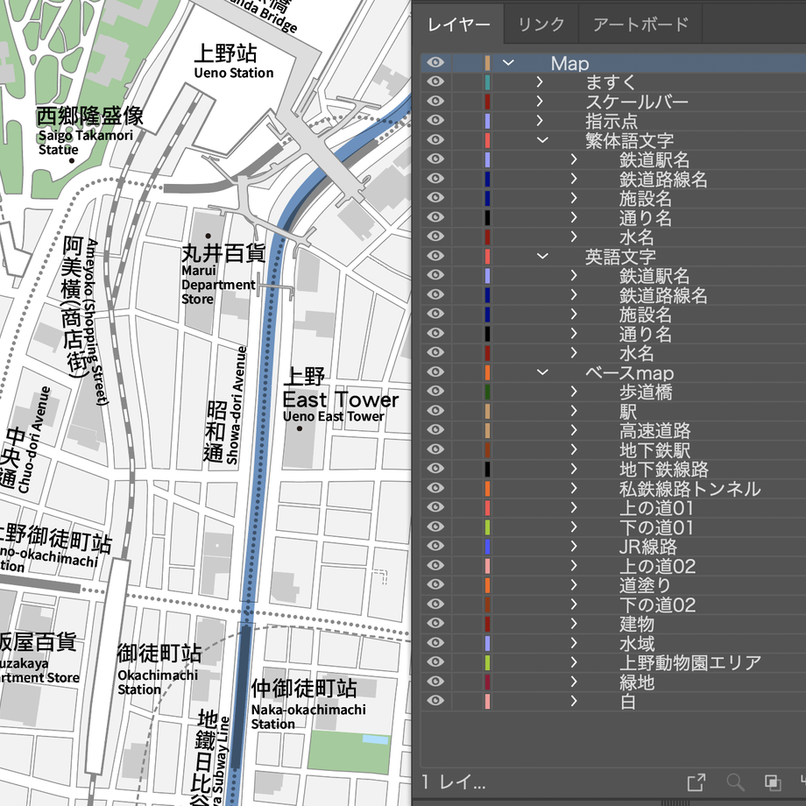The width and height of the screenshot is (806, 806).
Task: Select the 下の道01 layer name
Action: 656,527
